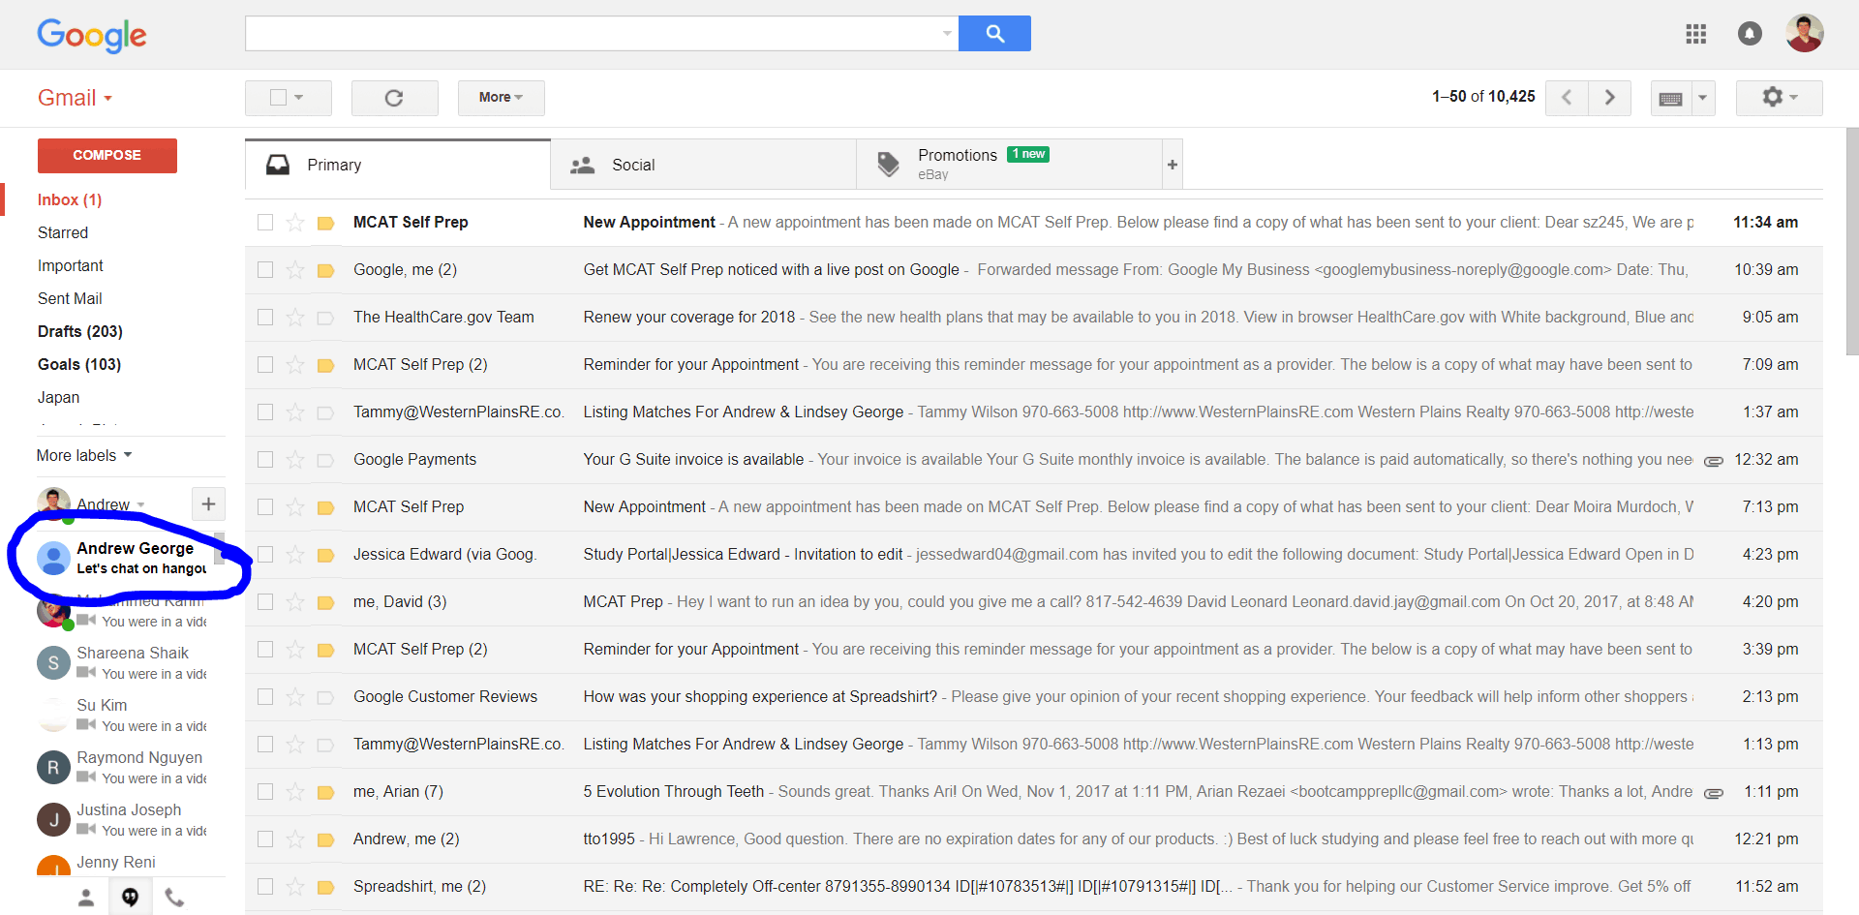Go to the newer messages page
Image resolution: width=1859 pixels, height=915 pixels.
tap(1567, 98)
